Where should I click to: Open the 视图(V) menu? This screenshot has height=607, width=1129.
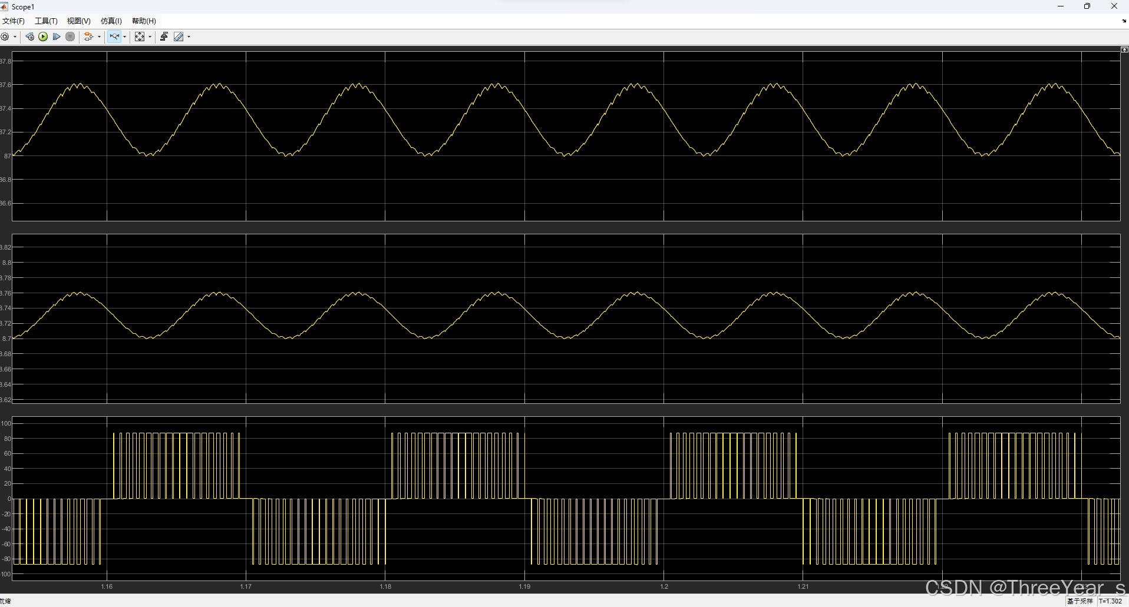tap(78, 21)
